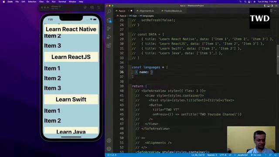Tap Item 3 under Learn ReactJS
Image resolution: width=279 pixels, height=157 pixels.
coord(52,88)
